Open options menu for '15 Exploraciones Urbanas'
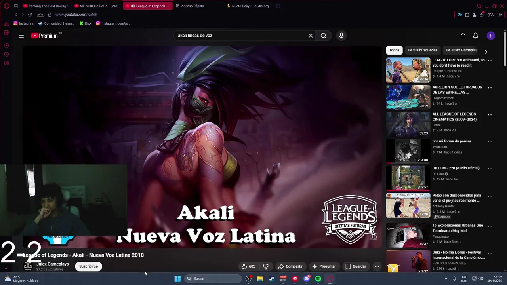 (490, 226)
